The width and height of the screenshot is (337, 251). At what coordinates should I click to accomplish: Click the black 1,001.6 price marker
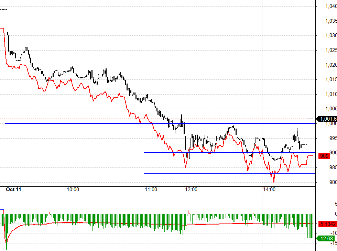(x=327, y=119)
